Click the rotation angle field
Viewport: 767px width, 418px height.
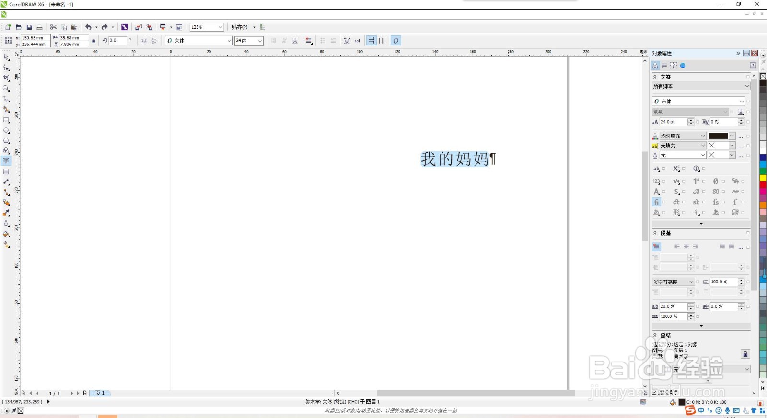[x=117, y=41]
